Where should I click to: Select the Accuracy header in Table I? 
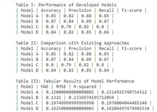(x=51, y=10)
